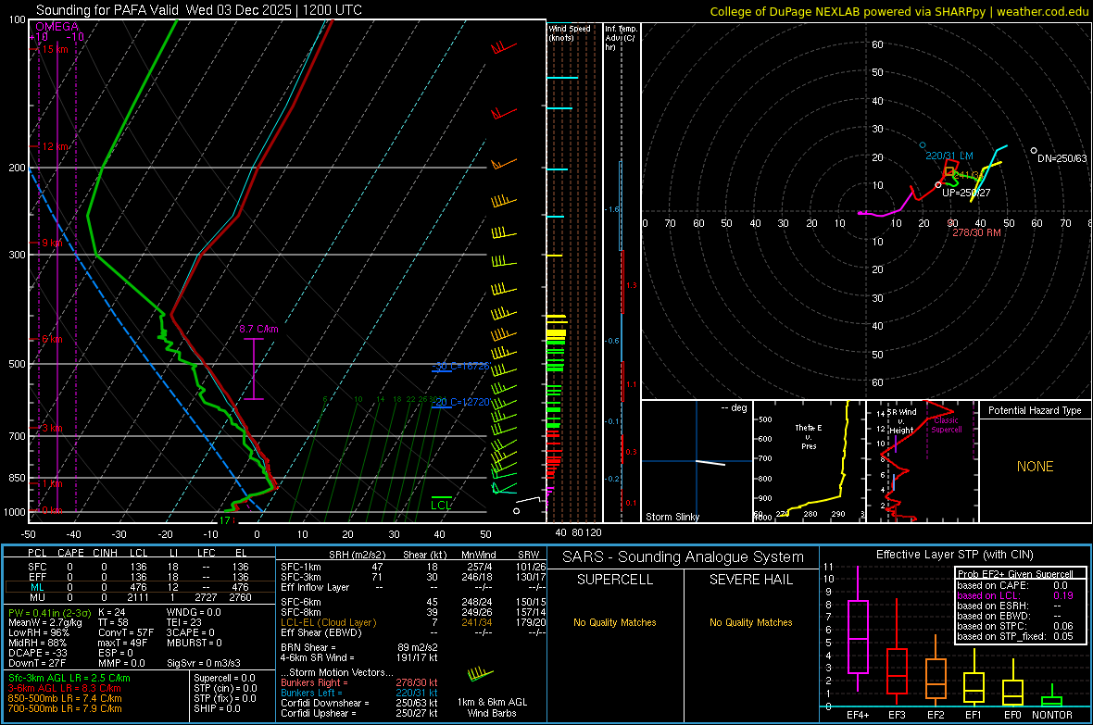Click the "15 km" height marker
1093x725 pixels.
pos(55,49)
